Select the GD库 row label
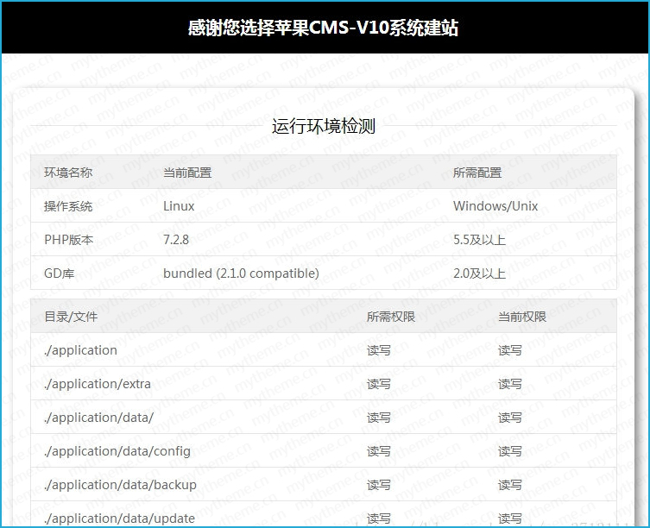This screenshot has width=650, height=528. click(59, 273)
